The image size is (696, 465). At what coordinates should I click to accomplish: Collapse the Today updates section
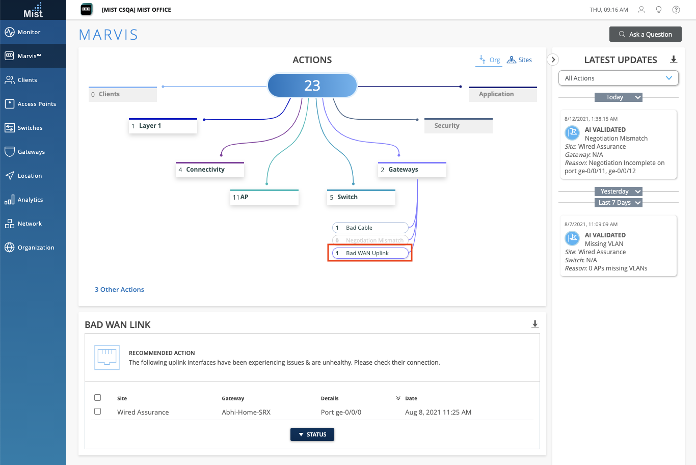click(x=637, y=97)
